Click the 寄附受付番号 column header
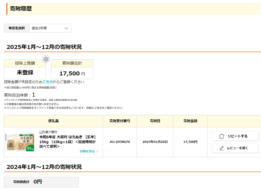The width and height of the screenshot is (261, 189). tap(120, 121)
